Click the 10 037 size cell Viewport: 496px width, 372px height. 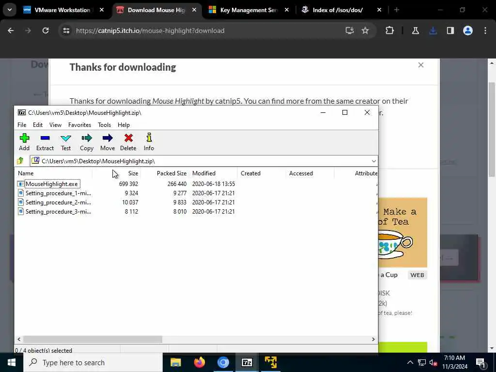(130, 202)
